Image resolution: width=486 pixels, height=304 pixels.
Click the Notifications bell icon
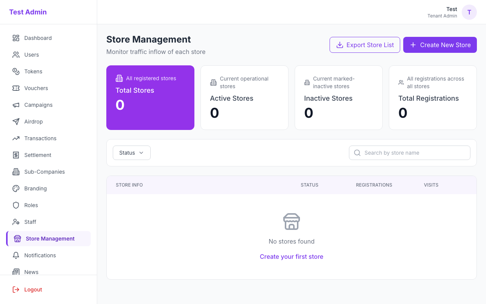tap(16, 255)
